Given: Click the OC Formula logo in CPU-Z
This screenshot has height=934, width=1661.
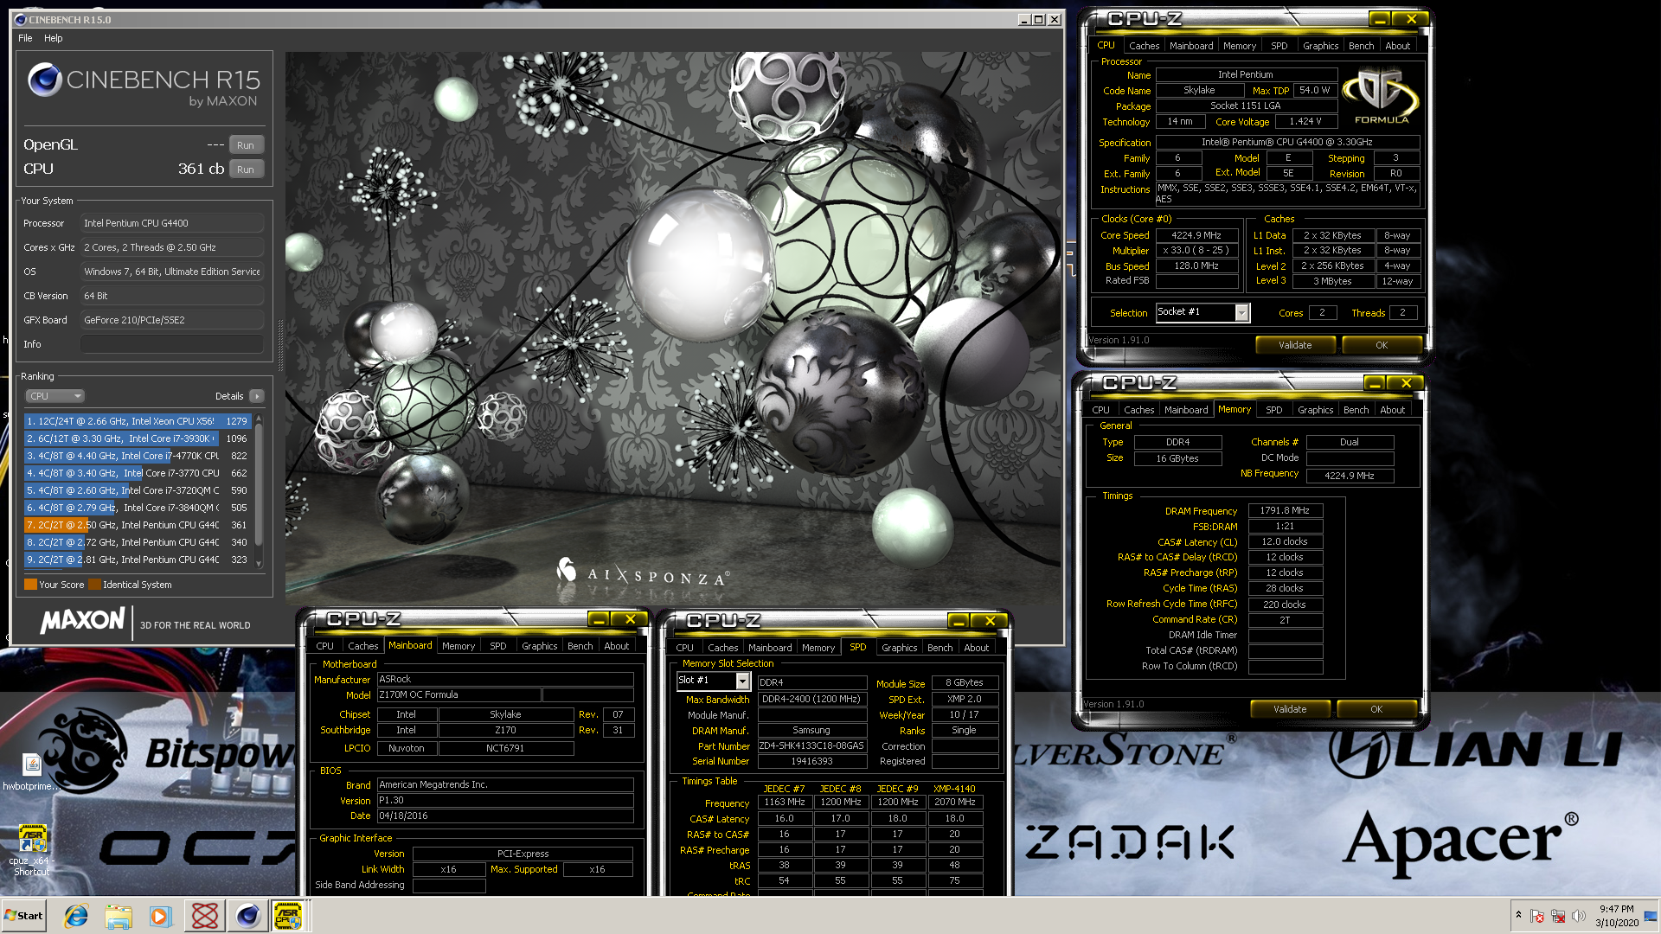Looking at the screenshot, I should coord(1381,97).
